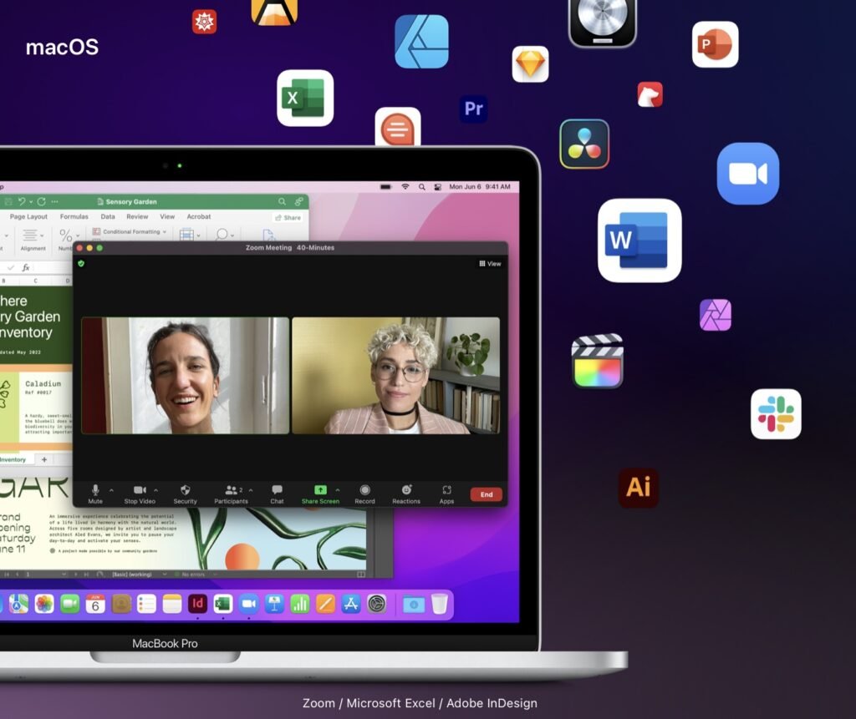Open the Chat panel in Zoom
Screen dimensions: 856x719
point(277,494)
